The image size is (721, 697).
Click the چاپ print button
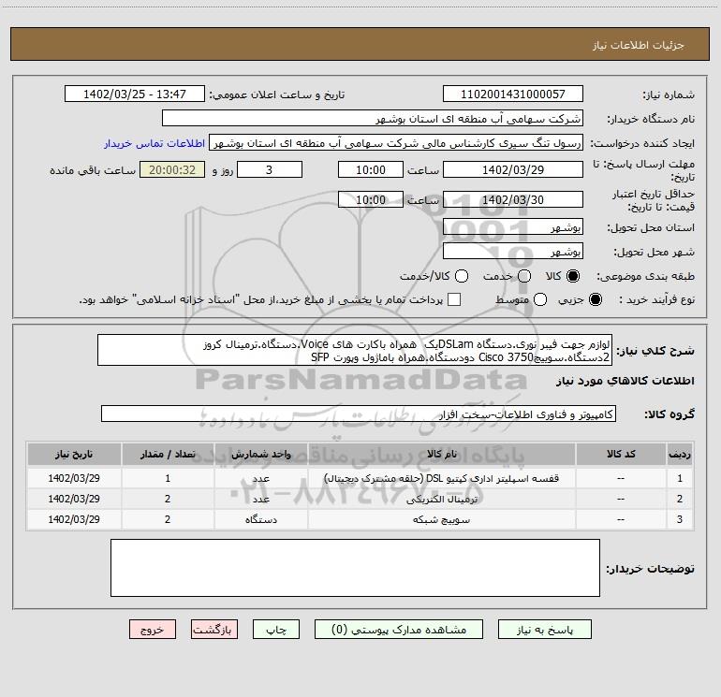(276, 630)
